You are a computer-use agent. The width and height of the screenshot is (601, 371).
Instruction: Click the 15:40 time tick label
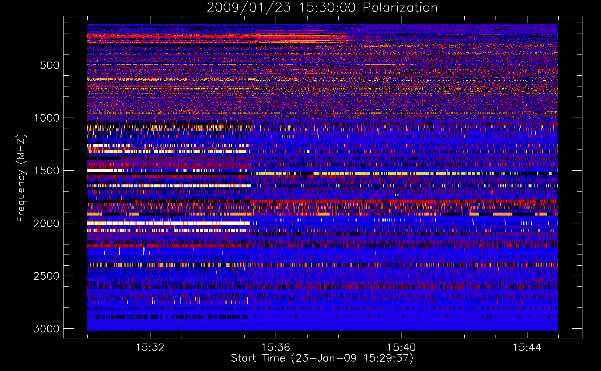401,348
